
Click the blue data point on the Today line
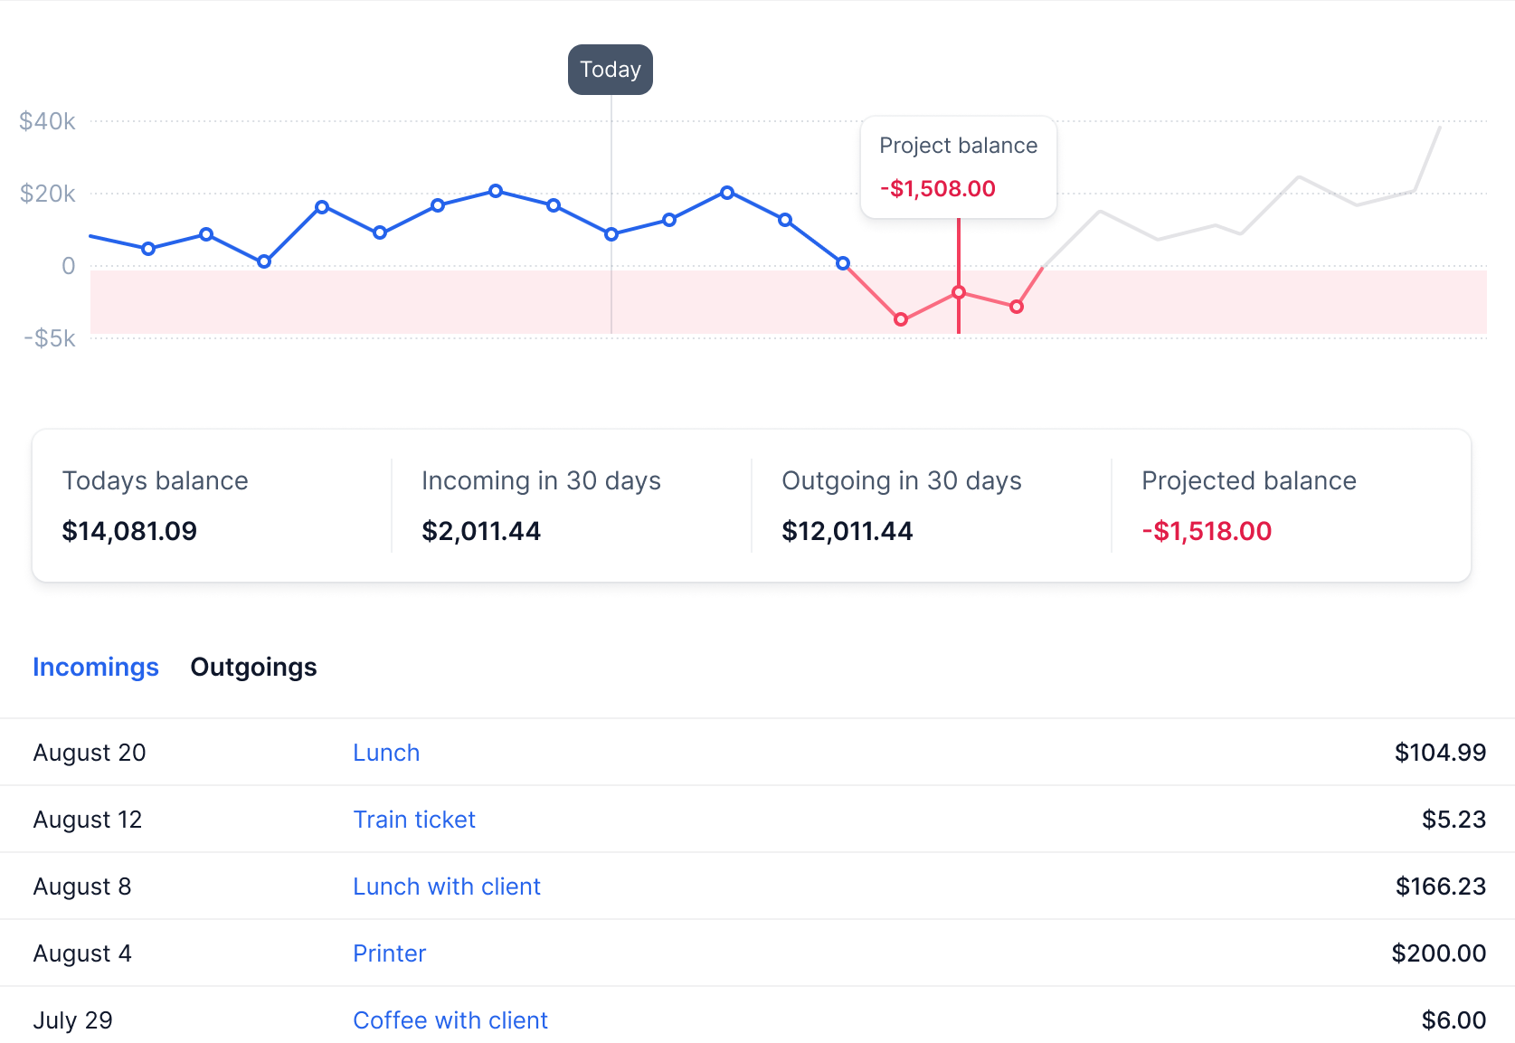(x=611, y=234)
